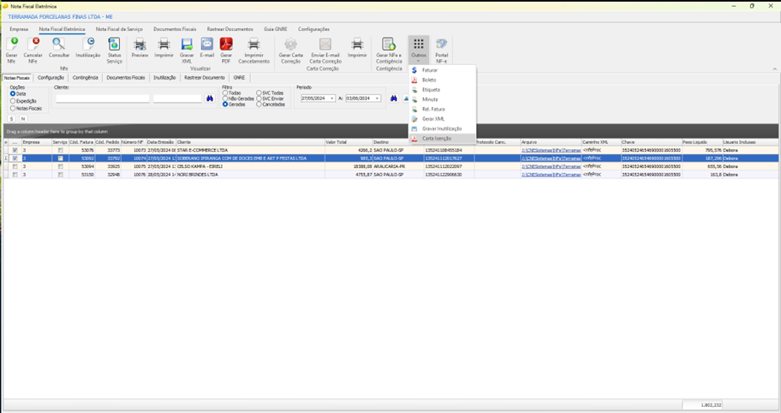Open the file path link in first row

click(x=551, y=150)
